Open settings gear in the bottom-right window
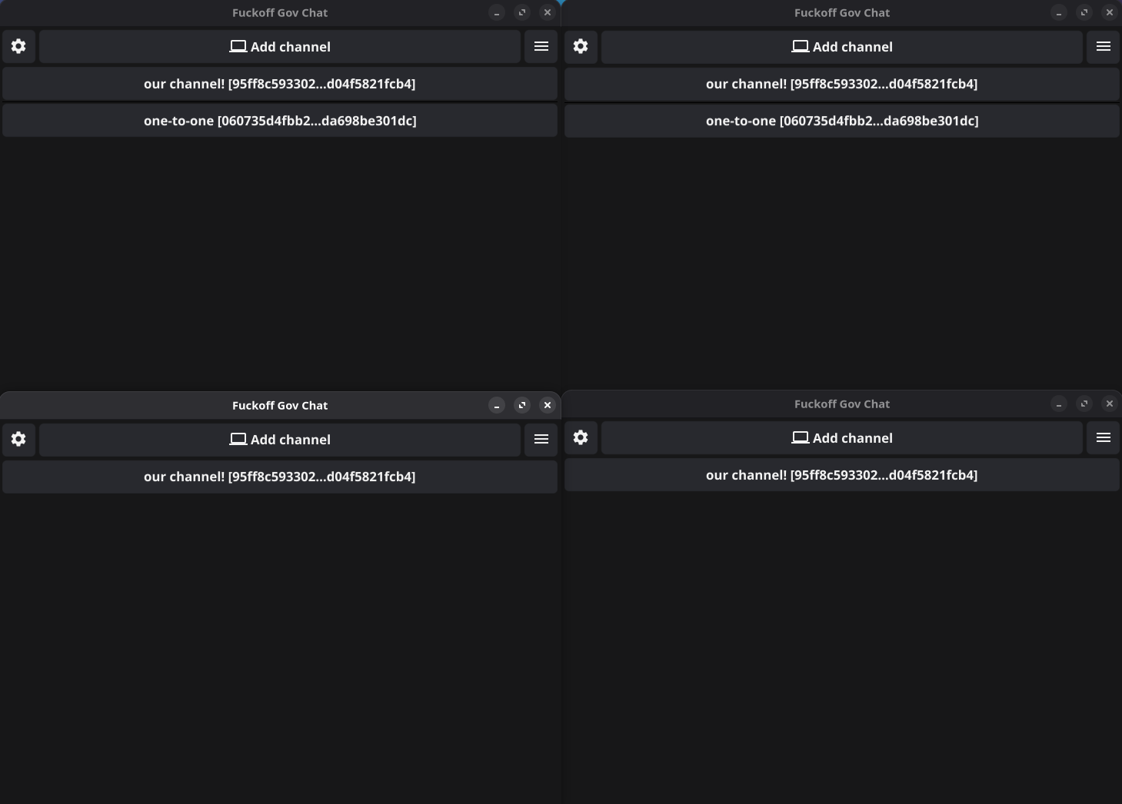 [x=581, y=438]
